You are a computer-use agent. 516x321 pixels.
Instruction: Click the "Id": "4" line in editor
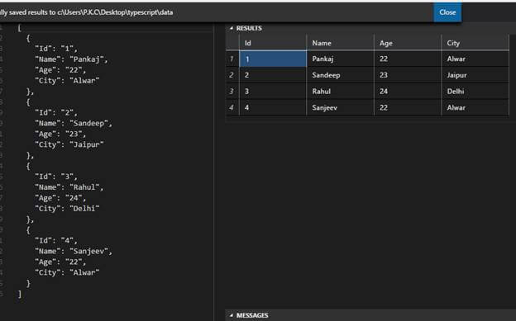coord(56,241)
